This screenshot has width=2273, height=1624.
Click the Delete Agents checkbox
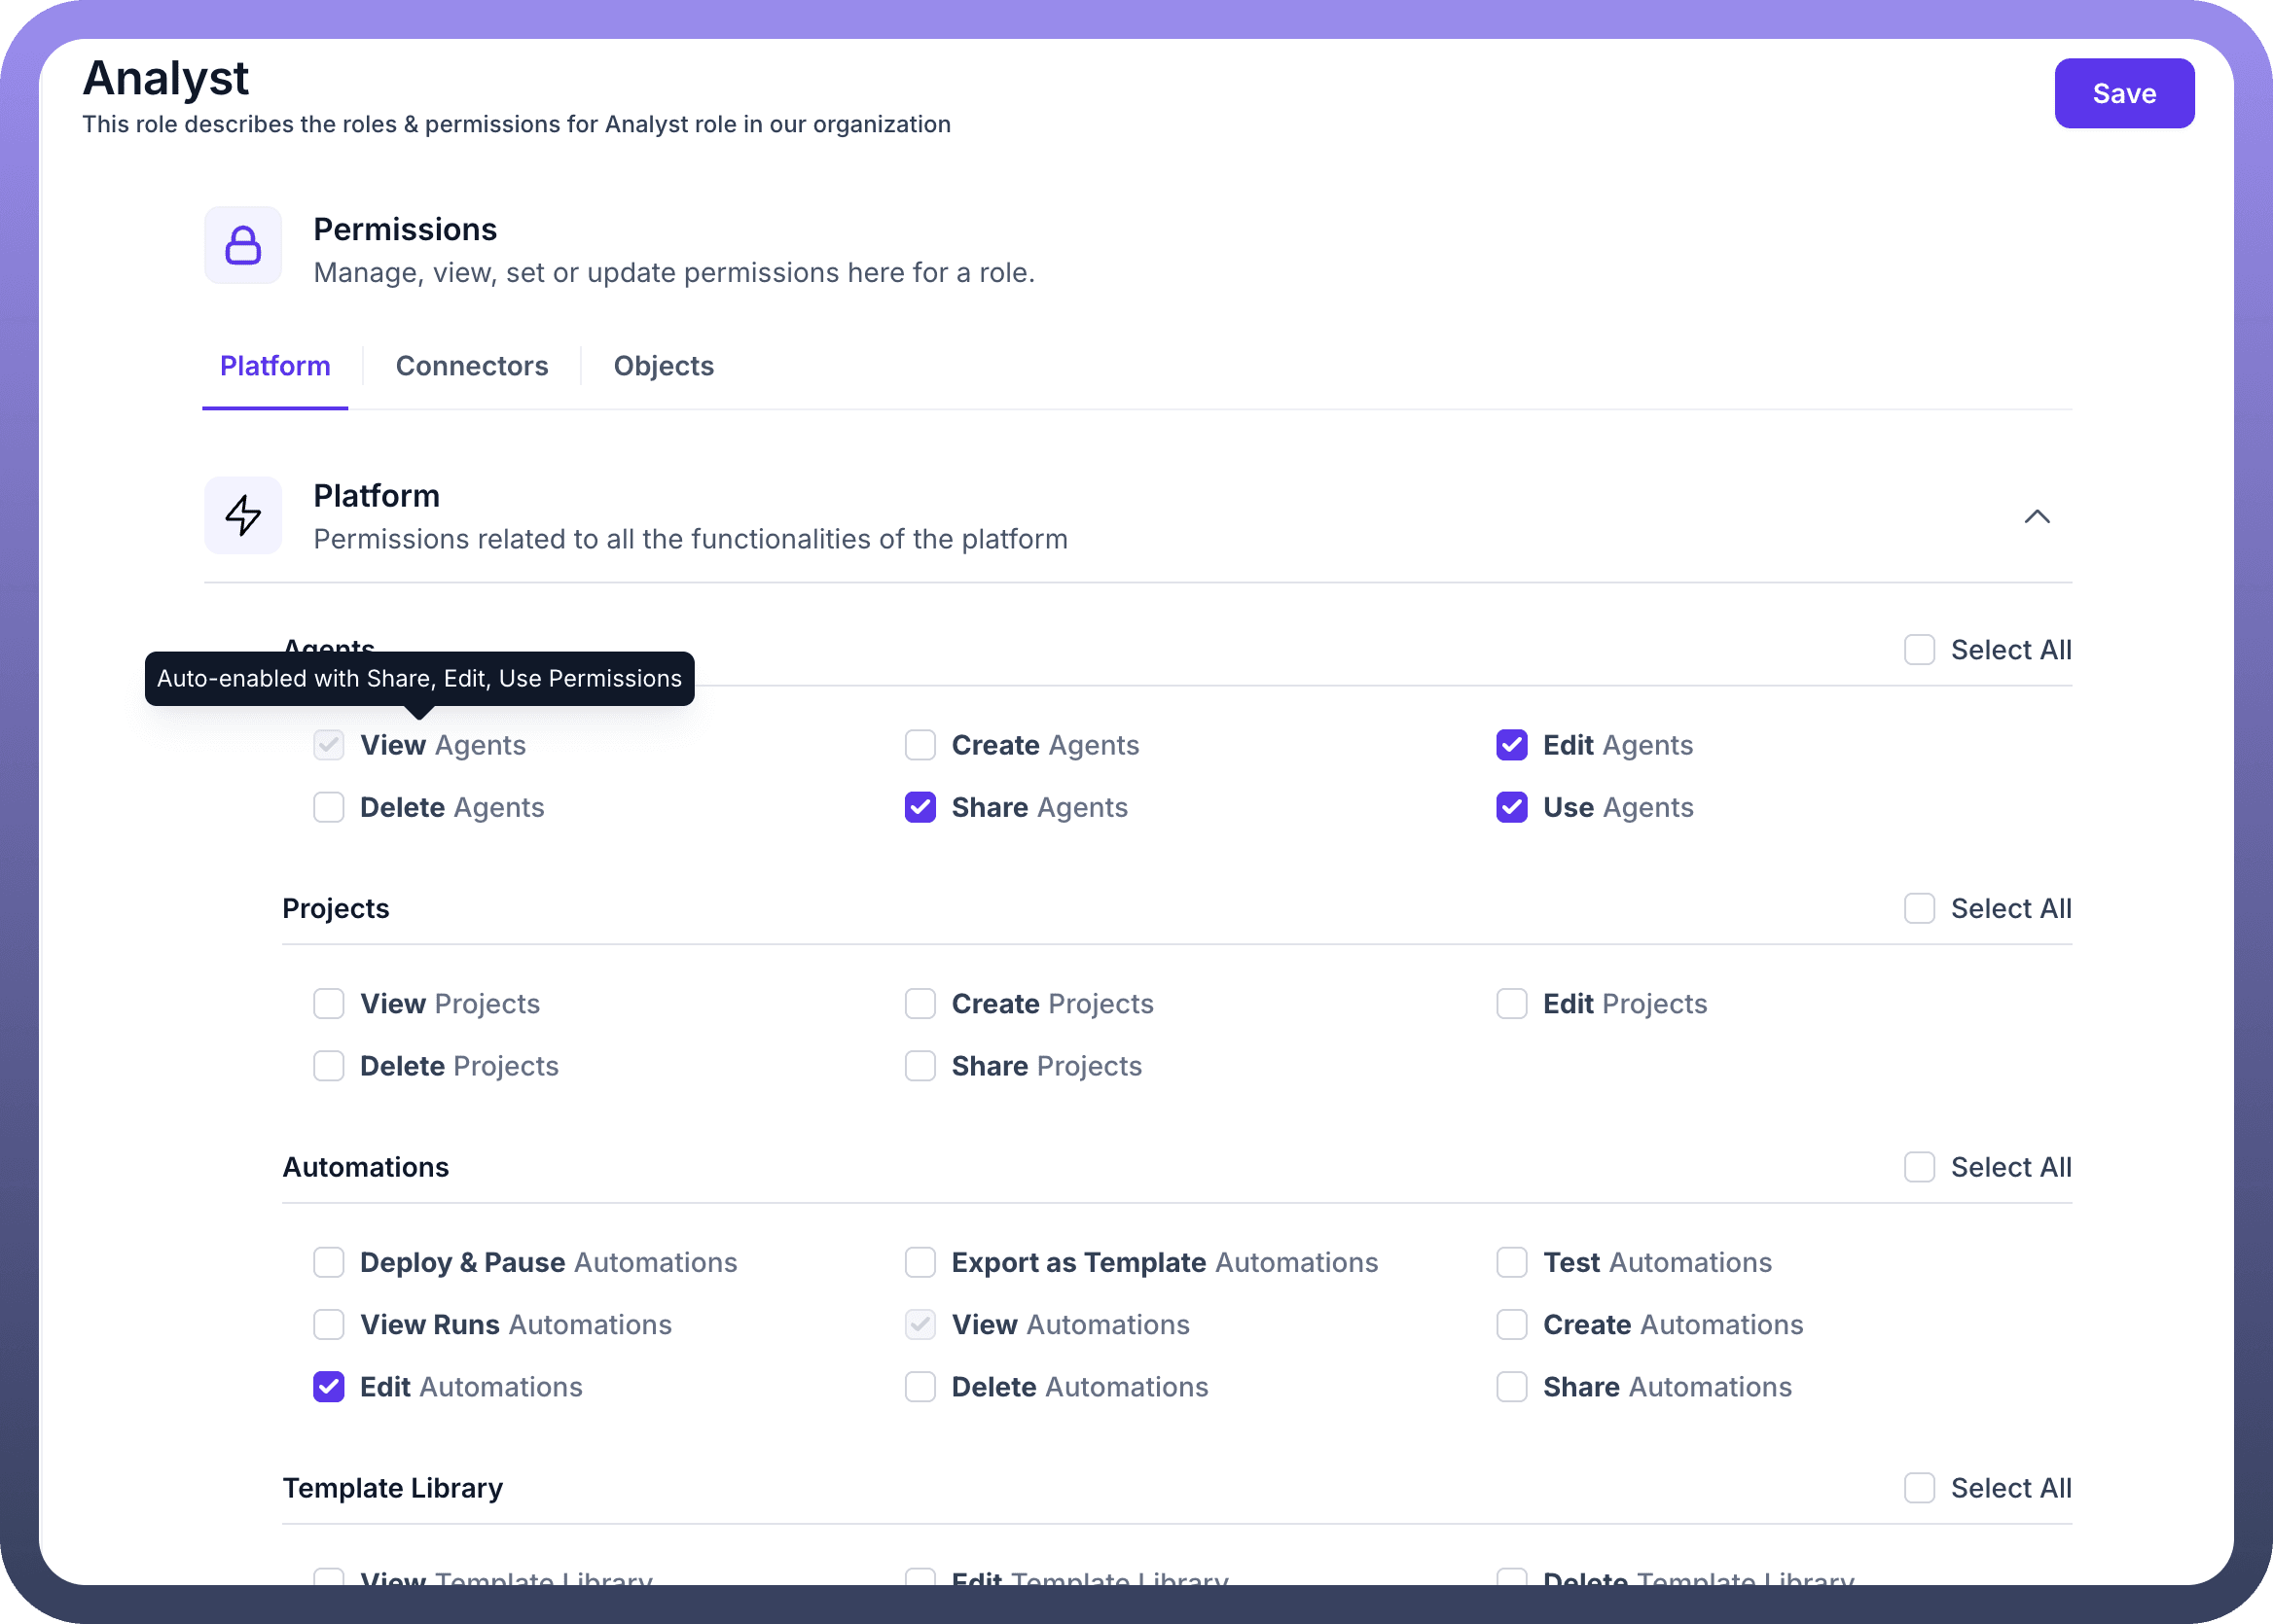point(328,807)
